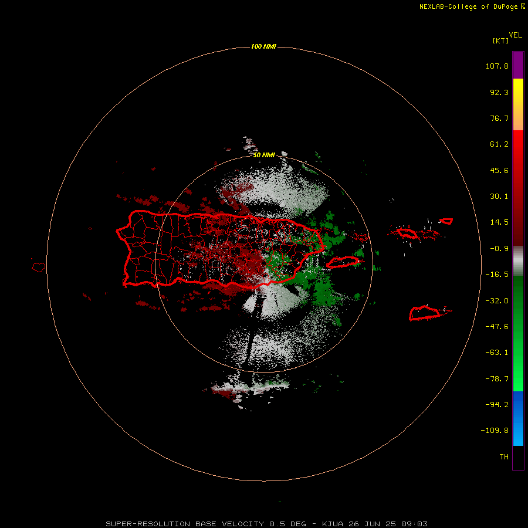Click the 50 NMI range ring label
The height and width of the screenshot is (528, 528).
pyautogui.click(x=264, y=155)
